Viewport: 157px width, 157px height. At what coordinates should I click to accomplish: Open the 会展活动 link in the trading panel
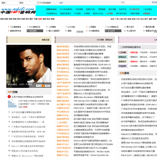coord(143,66)
